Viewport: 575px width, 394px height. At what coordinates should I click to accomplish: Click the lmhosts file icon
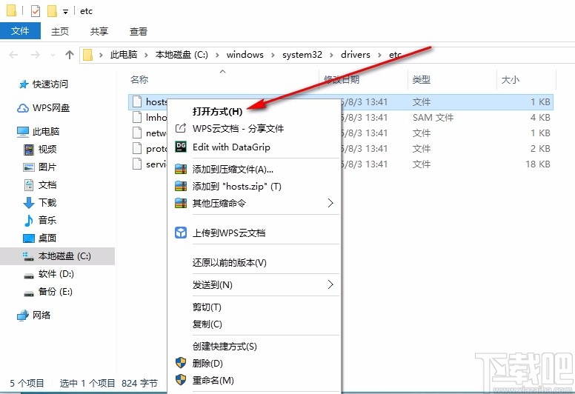(137, 117)
